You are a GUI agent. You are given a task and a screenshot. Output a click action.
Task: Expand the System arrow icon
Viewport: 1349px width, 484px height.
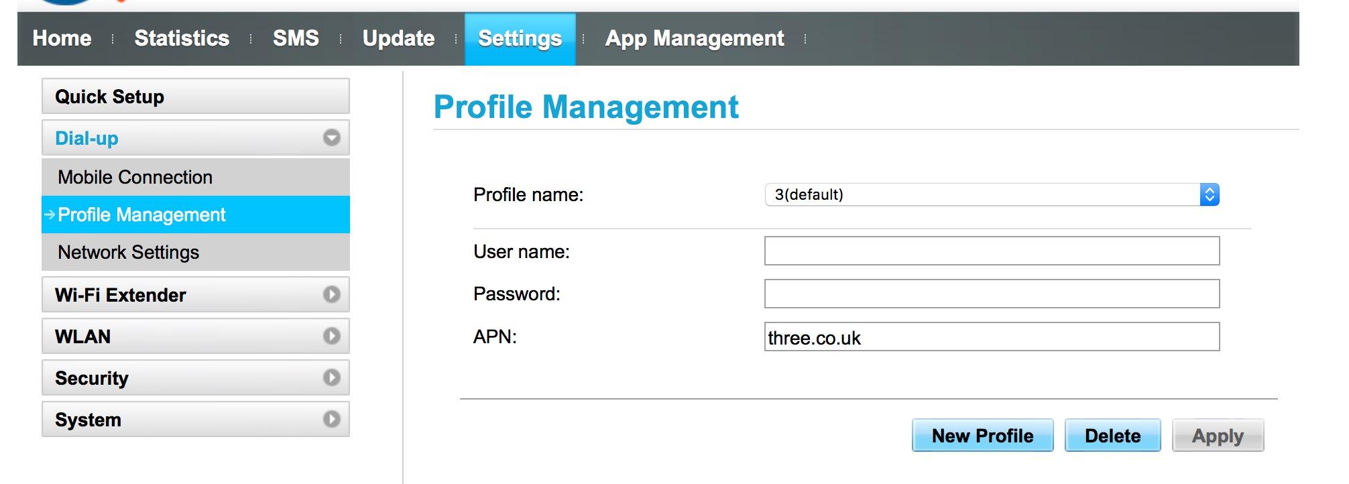(331, 419)
